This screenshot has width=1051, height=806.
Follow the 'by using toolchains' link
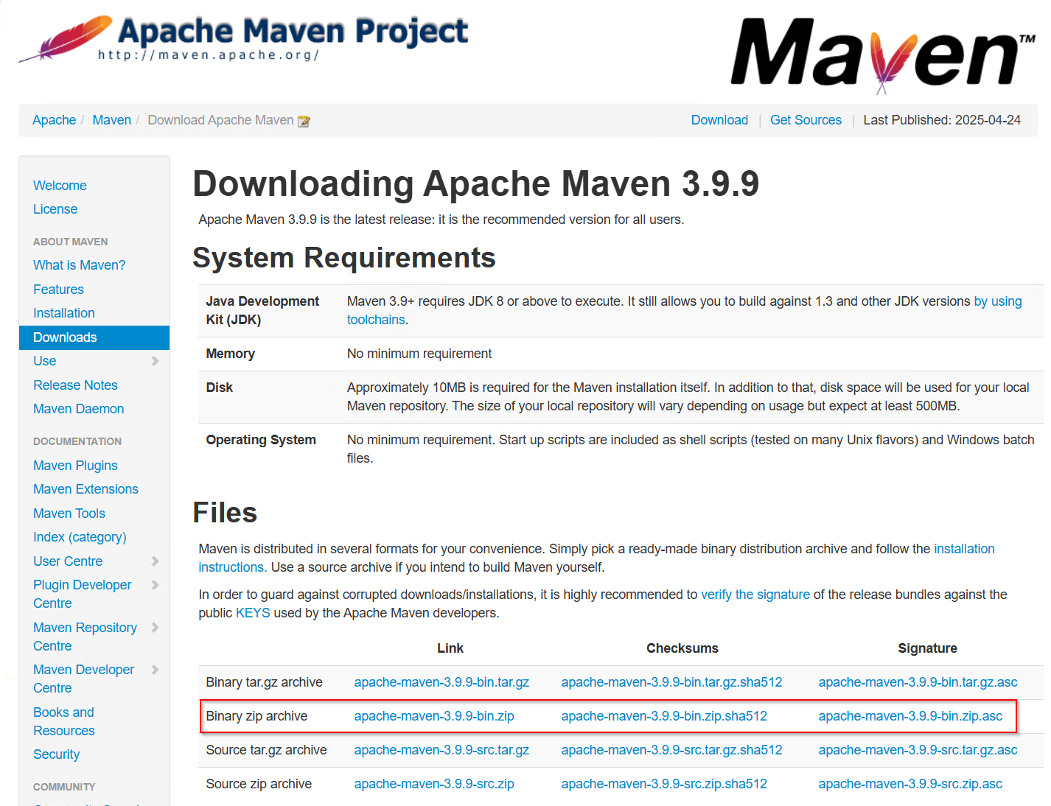[998, 301]
